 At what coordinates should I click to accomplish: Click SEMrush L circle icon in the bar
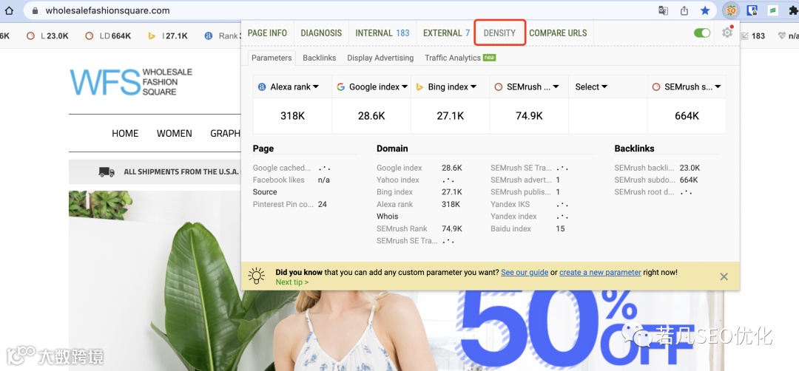30,36
